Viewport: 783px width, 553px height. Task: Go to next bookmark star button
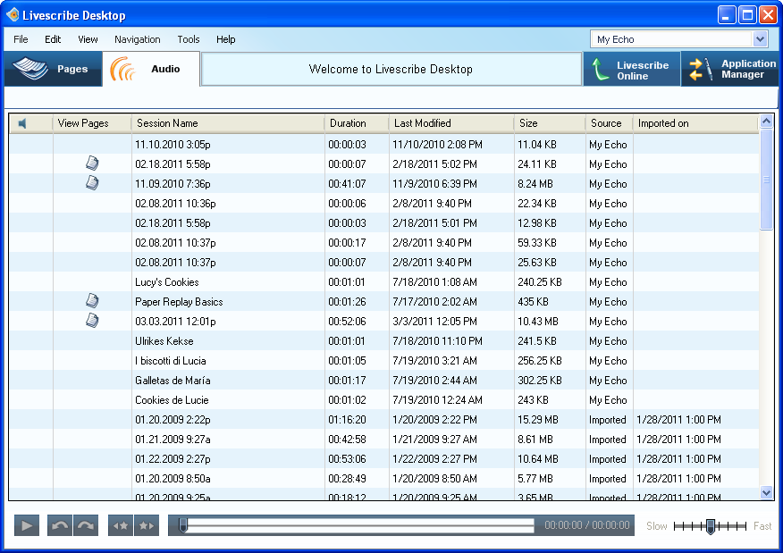pos(147,526)
